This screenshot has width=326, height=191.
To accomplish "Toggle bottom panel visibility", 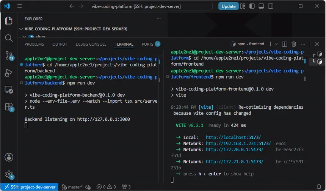I will 261,6.
